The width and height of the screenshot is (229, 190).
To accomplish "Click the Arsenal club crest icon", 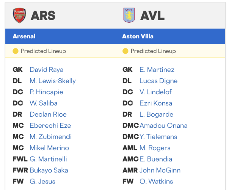I will coord(19,15).
